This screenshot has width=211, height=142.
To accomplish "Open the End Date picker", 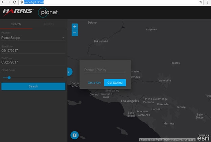I will pyautogui.click(x=33, y=62).
